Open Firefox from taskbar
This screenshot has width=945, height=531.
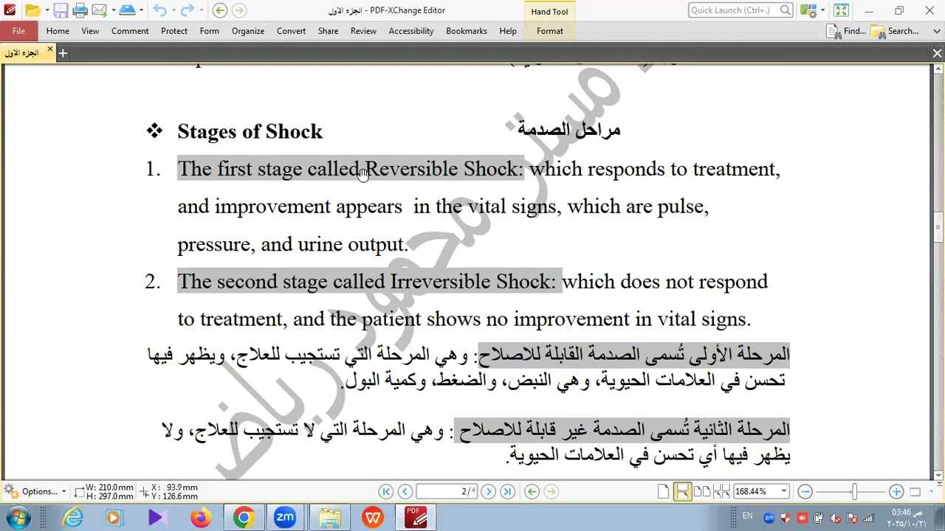[x=200, y=518]
